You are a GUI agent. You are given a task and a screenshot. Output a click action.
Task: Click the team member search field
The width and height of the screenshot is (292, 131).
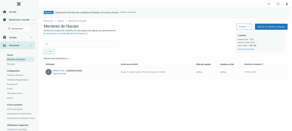click(x=78, y=44)
